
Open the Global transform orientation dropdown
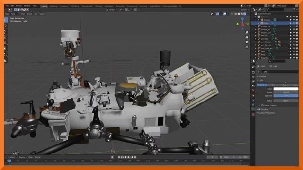click(x=112, y=10)
